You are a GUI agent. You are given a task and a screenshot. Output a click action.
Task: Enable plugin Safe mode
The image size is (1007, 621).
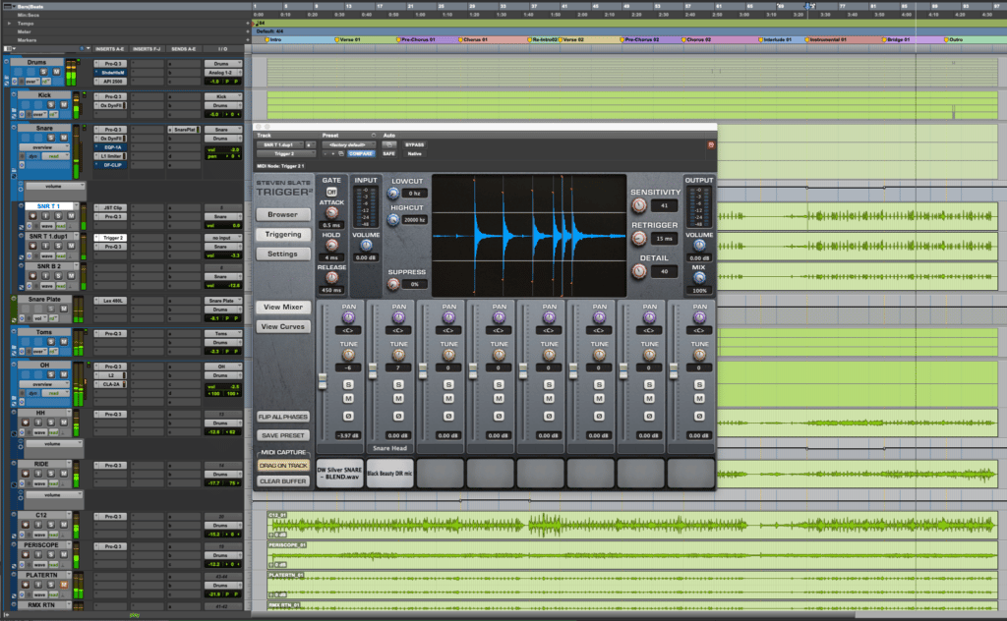click(x=389, y=154)
